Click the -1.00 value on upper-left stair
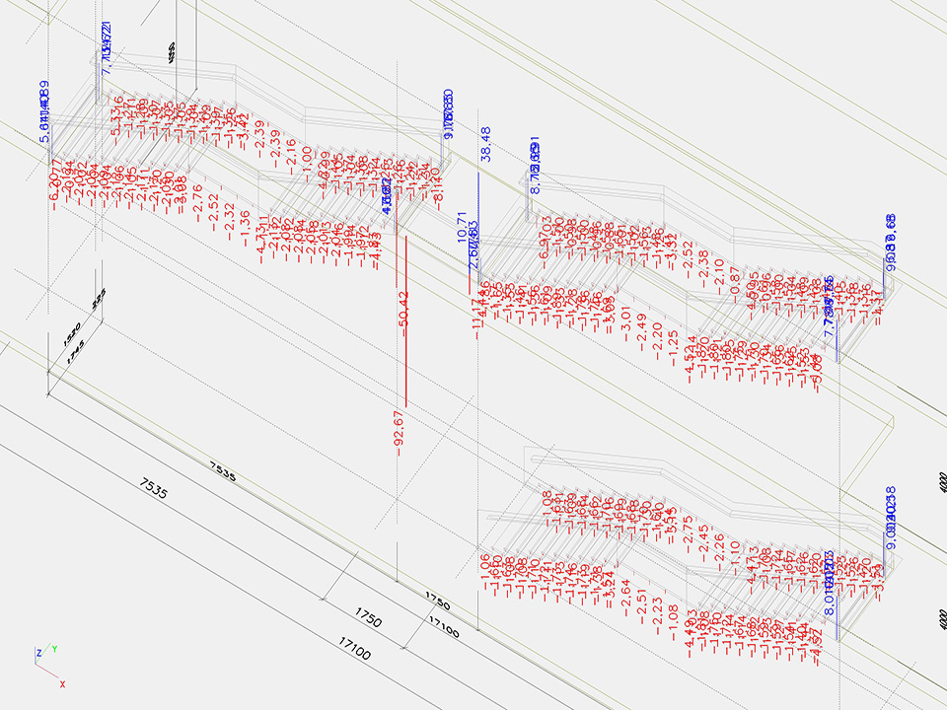 pyautogui.click(x=306, y=162)
